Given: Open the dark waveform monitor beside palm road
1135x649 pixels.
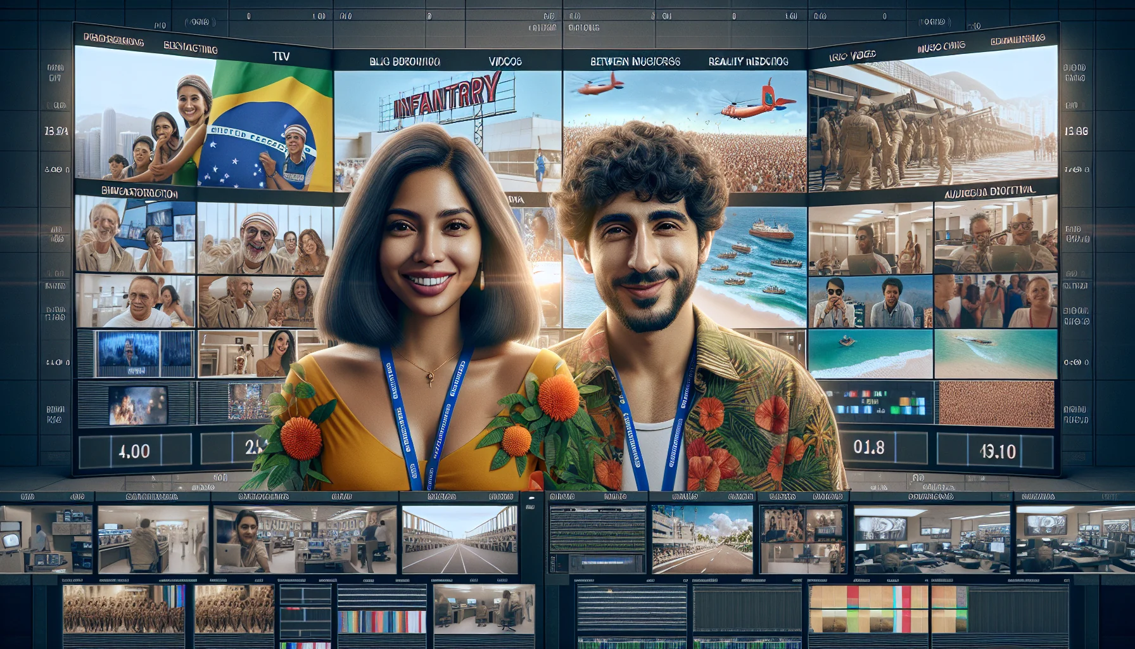Looking at the screenshot, I should click(x=597, y=540).
